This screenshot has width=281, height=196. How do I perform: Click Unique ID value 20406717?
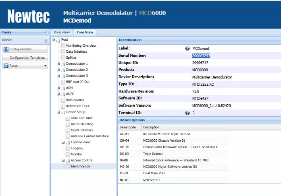point(200,63)
